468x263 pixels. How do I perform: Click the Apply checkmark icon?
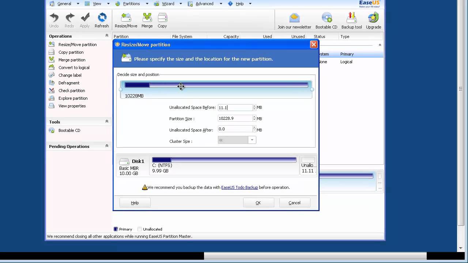pos(85,17)
